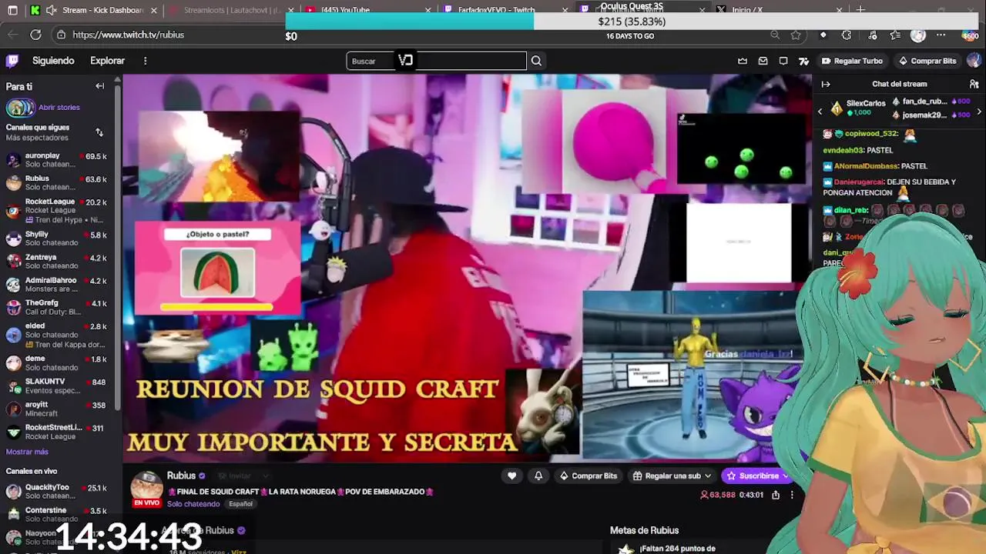Click the Oculus Quest 3S goal progress bar

[x=632, y=22]
